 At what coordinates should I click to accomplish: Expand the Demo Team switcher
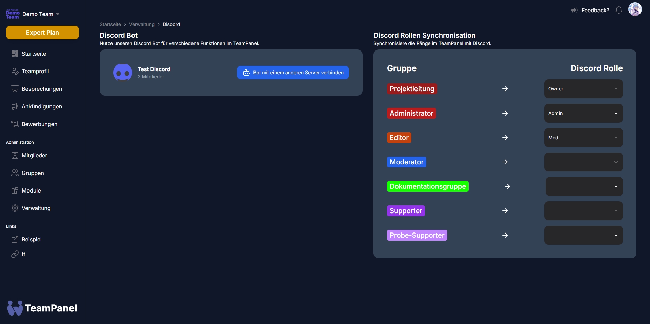click(41, 14)
